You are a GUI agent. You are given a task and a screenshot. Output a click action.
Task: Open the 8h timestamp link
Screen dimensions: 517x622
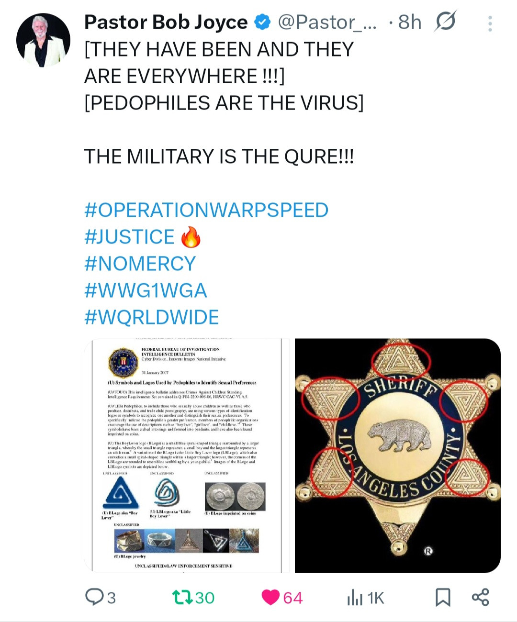click(x=410, y=22)
